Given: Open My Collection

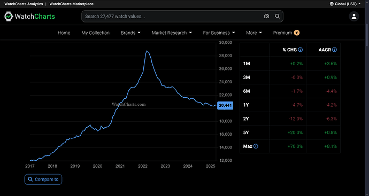Looking at the screenshot, I should click(96, 33).
